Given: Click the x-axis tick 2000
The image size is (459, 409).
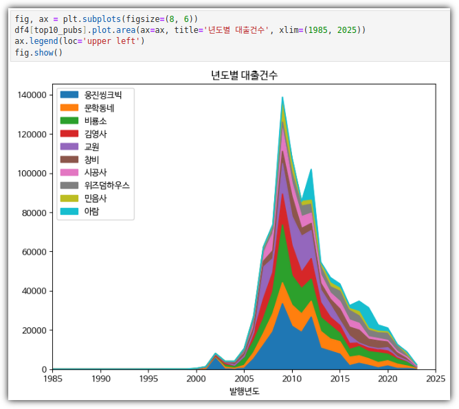Looking at the screenshot, I should coord(197,379).
